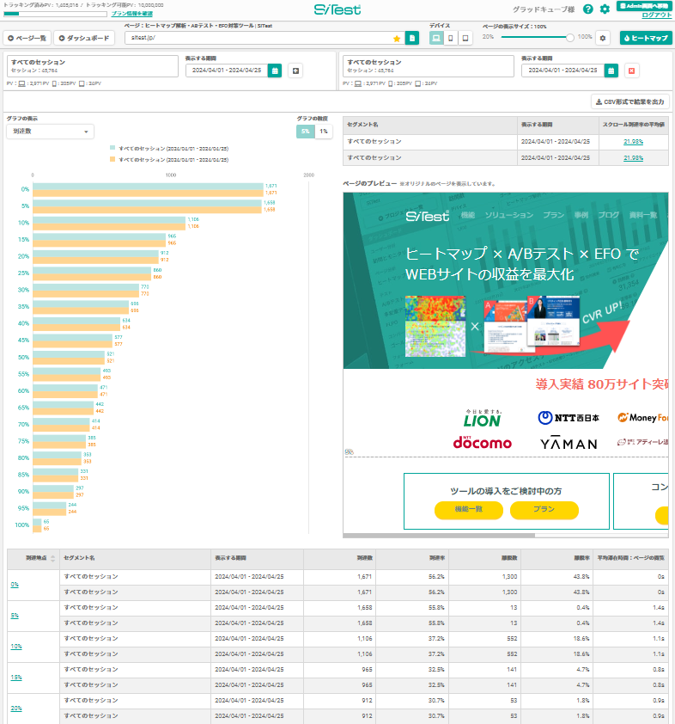This screenshot has height=724, width=675.
Task: Click プラン yellow button in preview
Action: (544, 510)
